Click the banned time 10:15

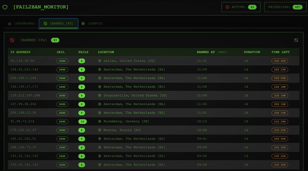point(202,122)
